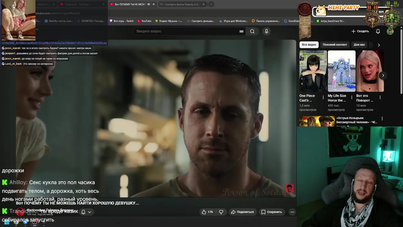
Task: Click the YouTube search magnifier button
Action: [x=252, y=31]
